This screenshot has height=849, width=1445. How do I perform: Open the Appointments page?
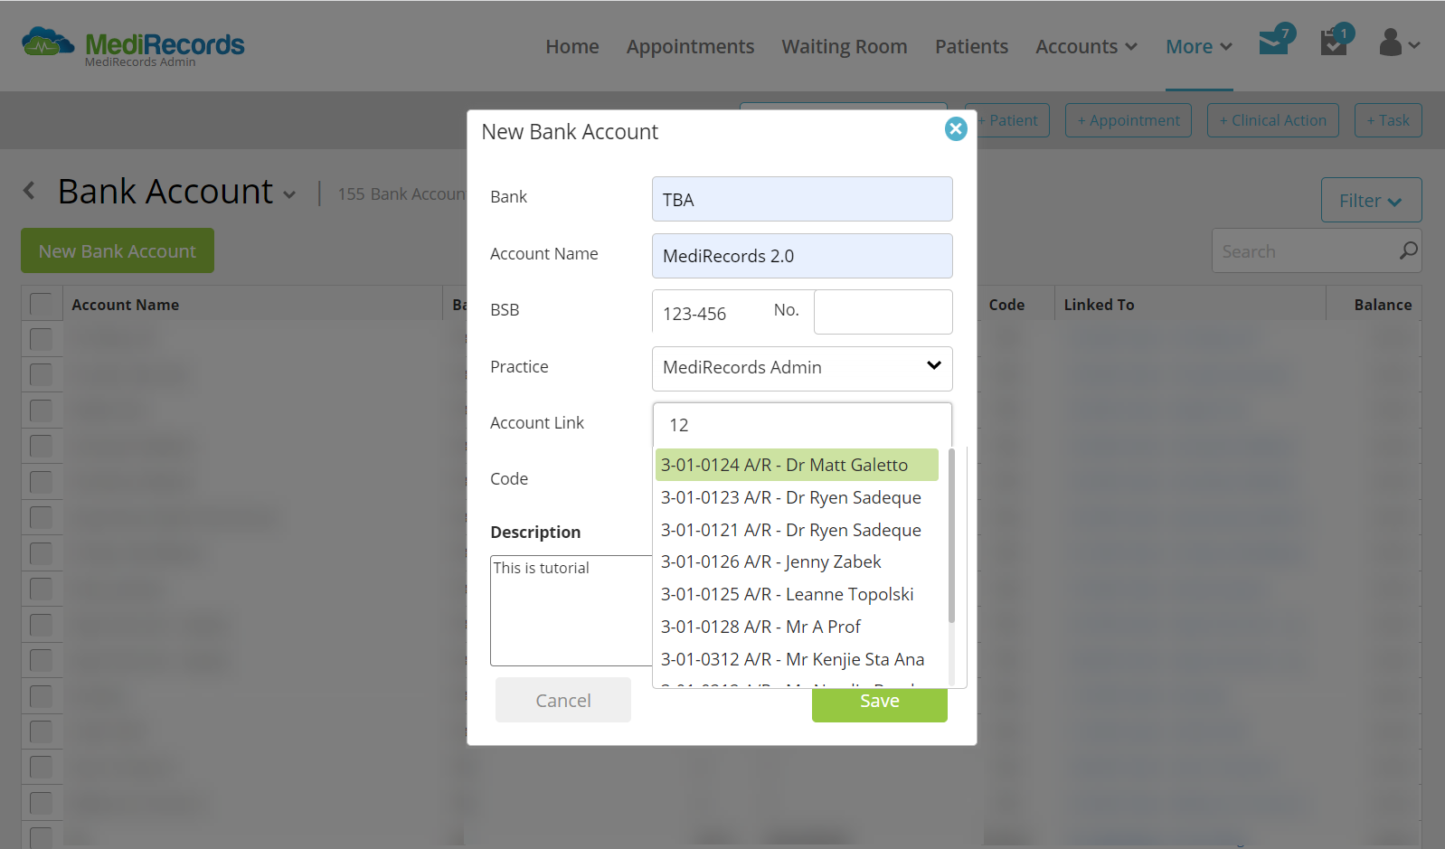pos(690,46)
